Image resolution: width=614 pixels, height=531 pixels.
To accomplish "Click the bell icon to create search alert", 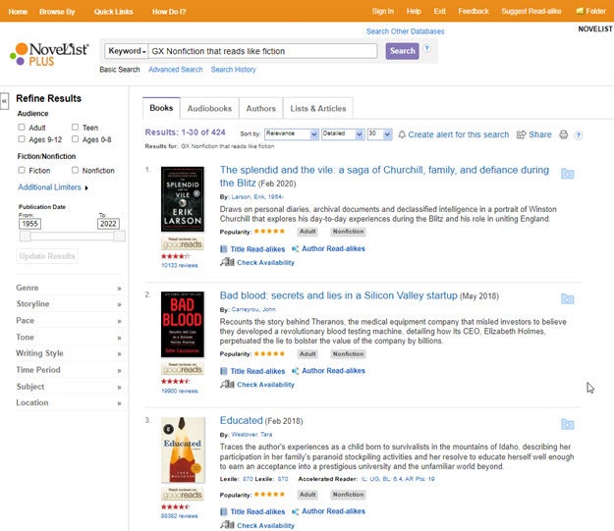I will coord(401,134).
